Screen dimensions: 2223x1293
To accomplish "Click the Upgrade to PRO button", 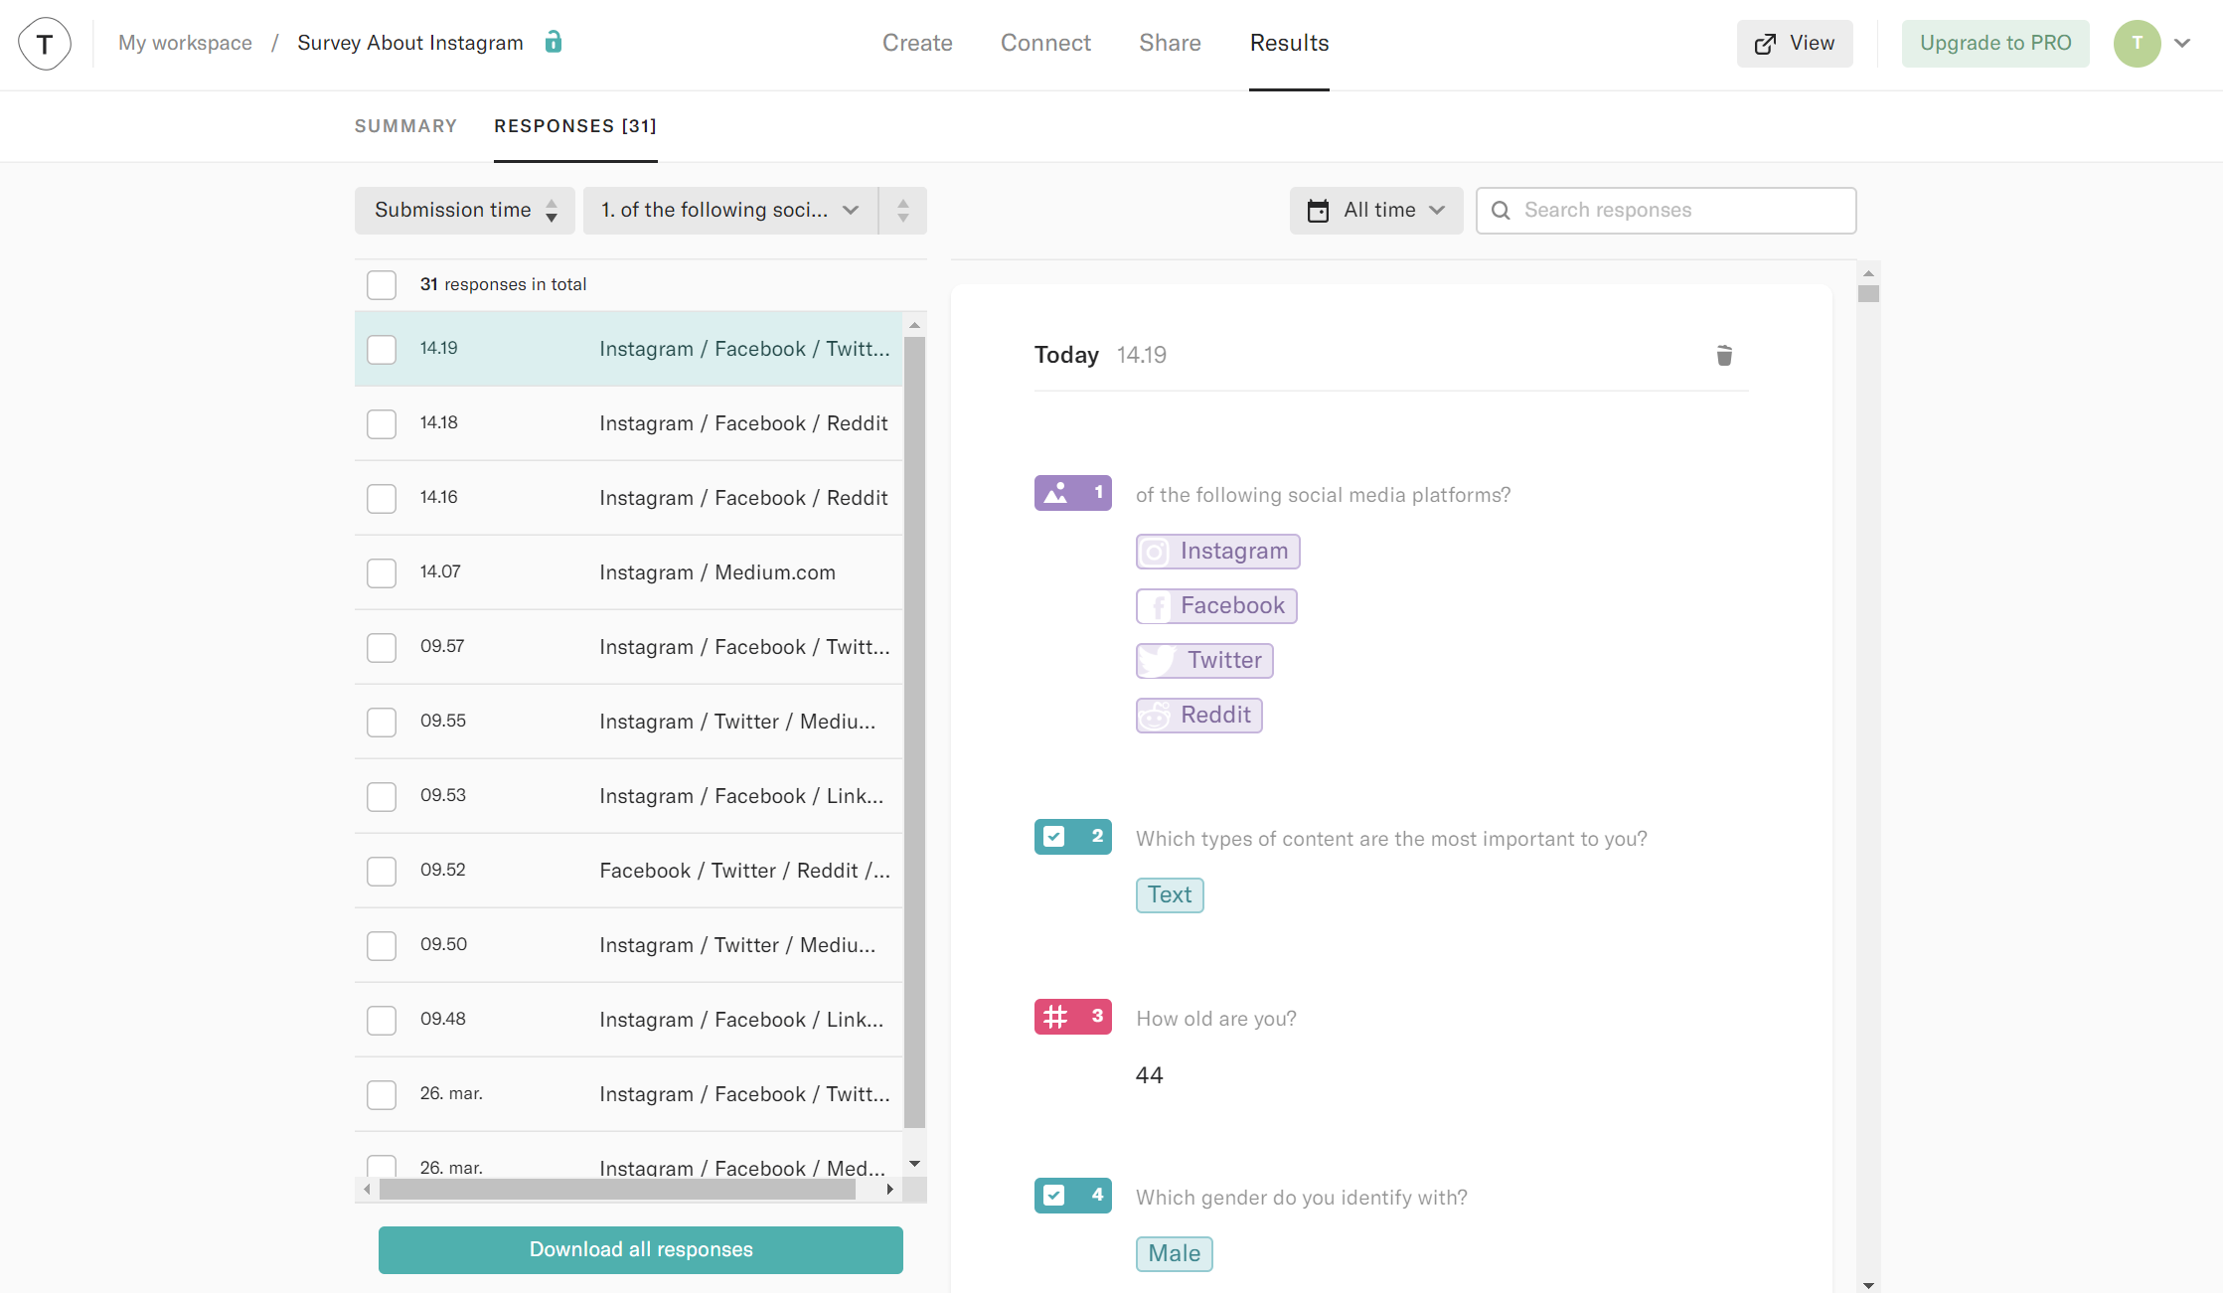I will point(1994,44).
